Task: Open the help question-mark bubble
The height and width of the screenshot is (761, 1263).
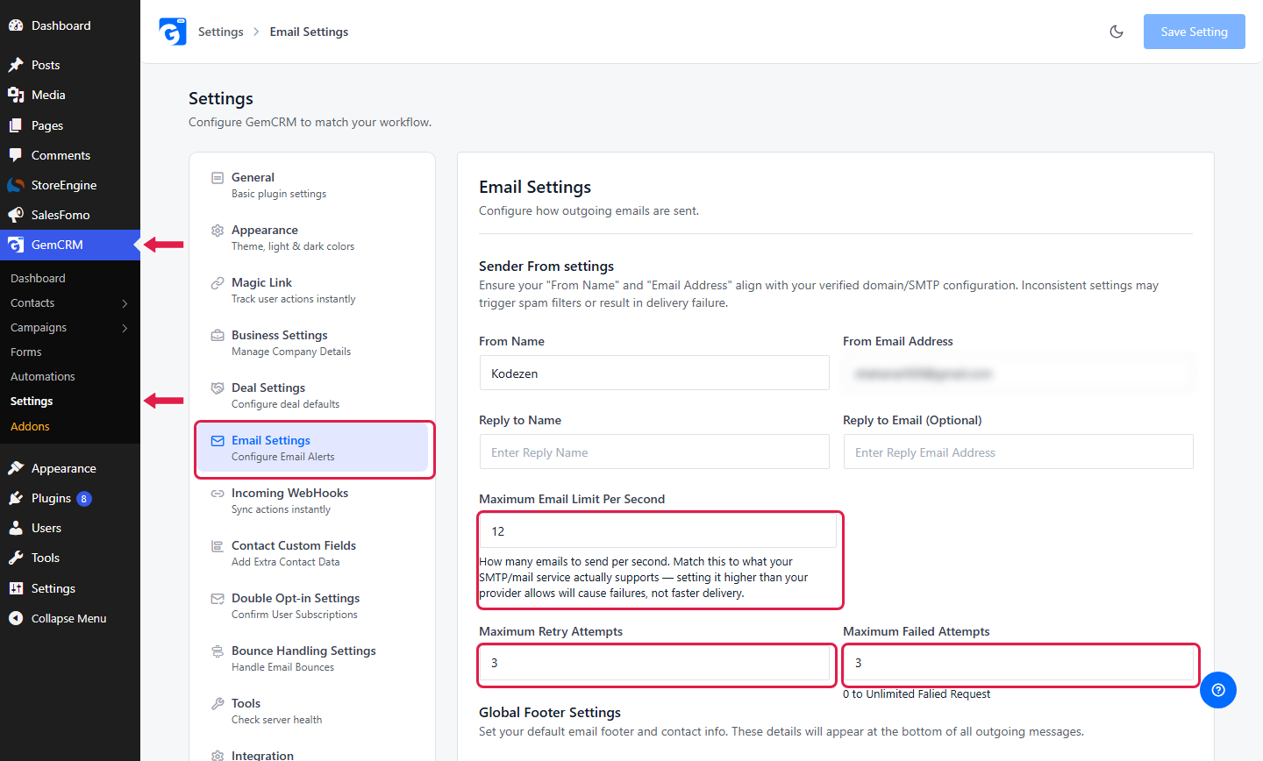Action: pyautogui.click(x=1218, y=690)
